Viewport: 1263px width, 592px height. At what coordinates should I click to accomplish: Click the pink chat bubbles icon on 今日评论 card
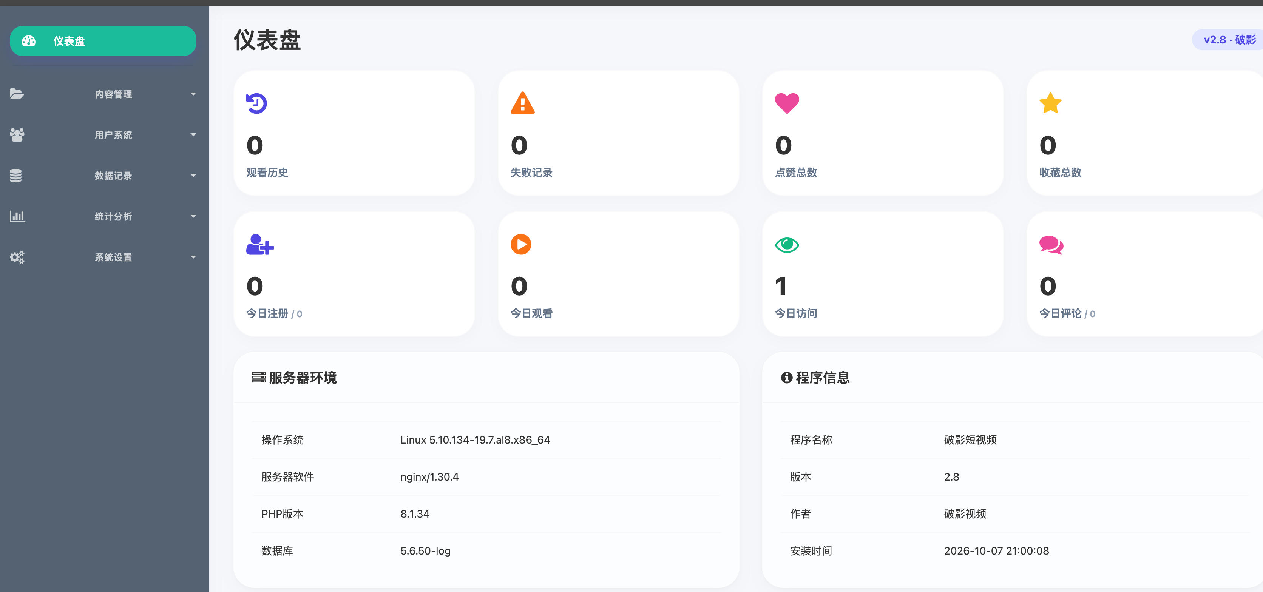1051,245
